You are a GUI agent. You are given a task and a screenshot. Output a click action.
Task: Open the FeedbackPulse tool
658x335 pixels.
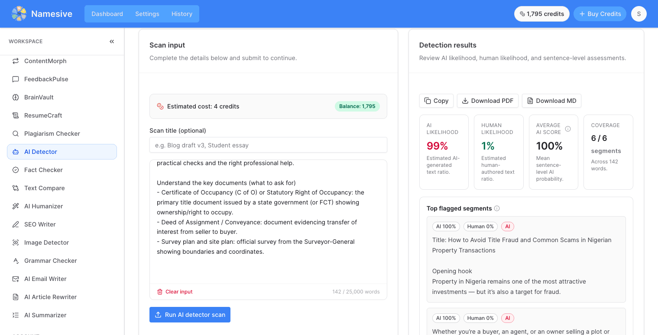(62, 79)
